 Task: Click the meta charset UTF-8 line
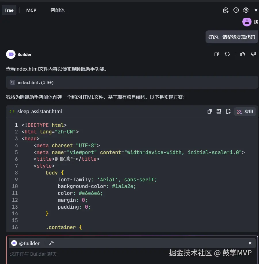tap(67, 145)
